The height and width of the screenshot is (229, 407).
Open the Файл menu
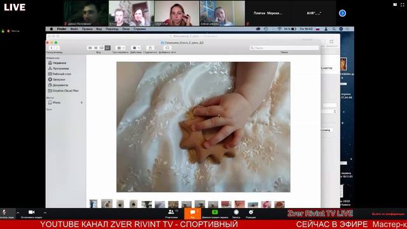74,29
